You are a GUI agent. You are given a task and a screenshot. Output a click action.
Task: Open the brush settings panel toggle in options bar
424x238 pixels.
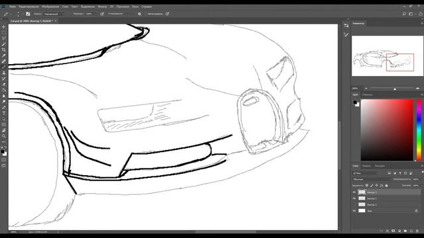coord(28,14)
